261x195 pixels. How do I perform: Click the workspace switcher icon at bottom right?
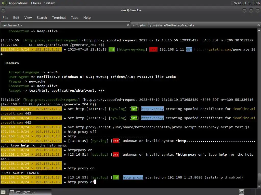(x=241, y=192)
